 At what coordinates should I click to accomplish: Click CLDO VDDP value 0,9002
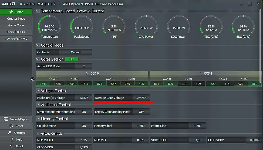[x=255, y=140]
